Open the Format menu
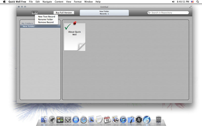The width and height of the screenshot is (202, 126). (78, 2)
